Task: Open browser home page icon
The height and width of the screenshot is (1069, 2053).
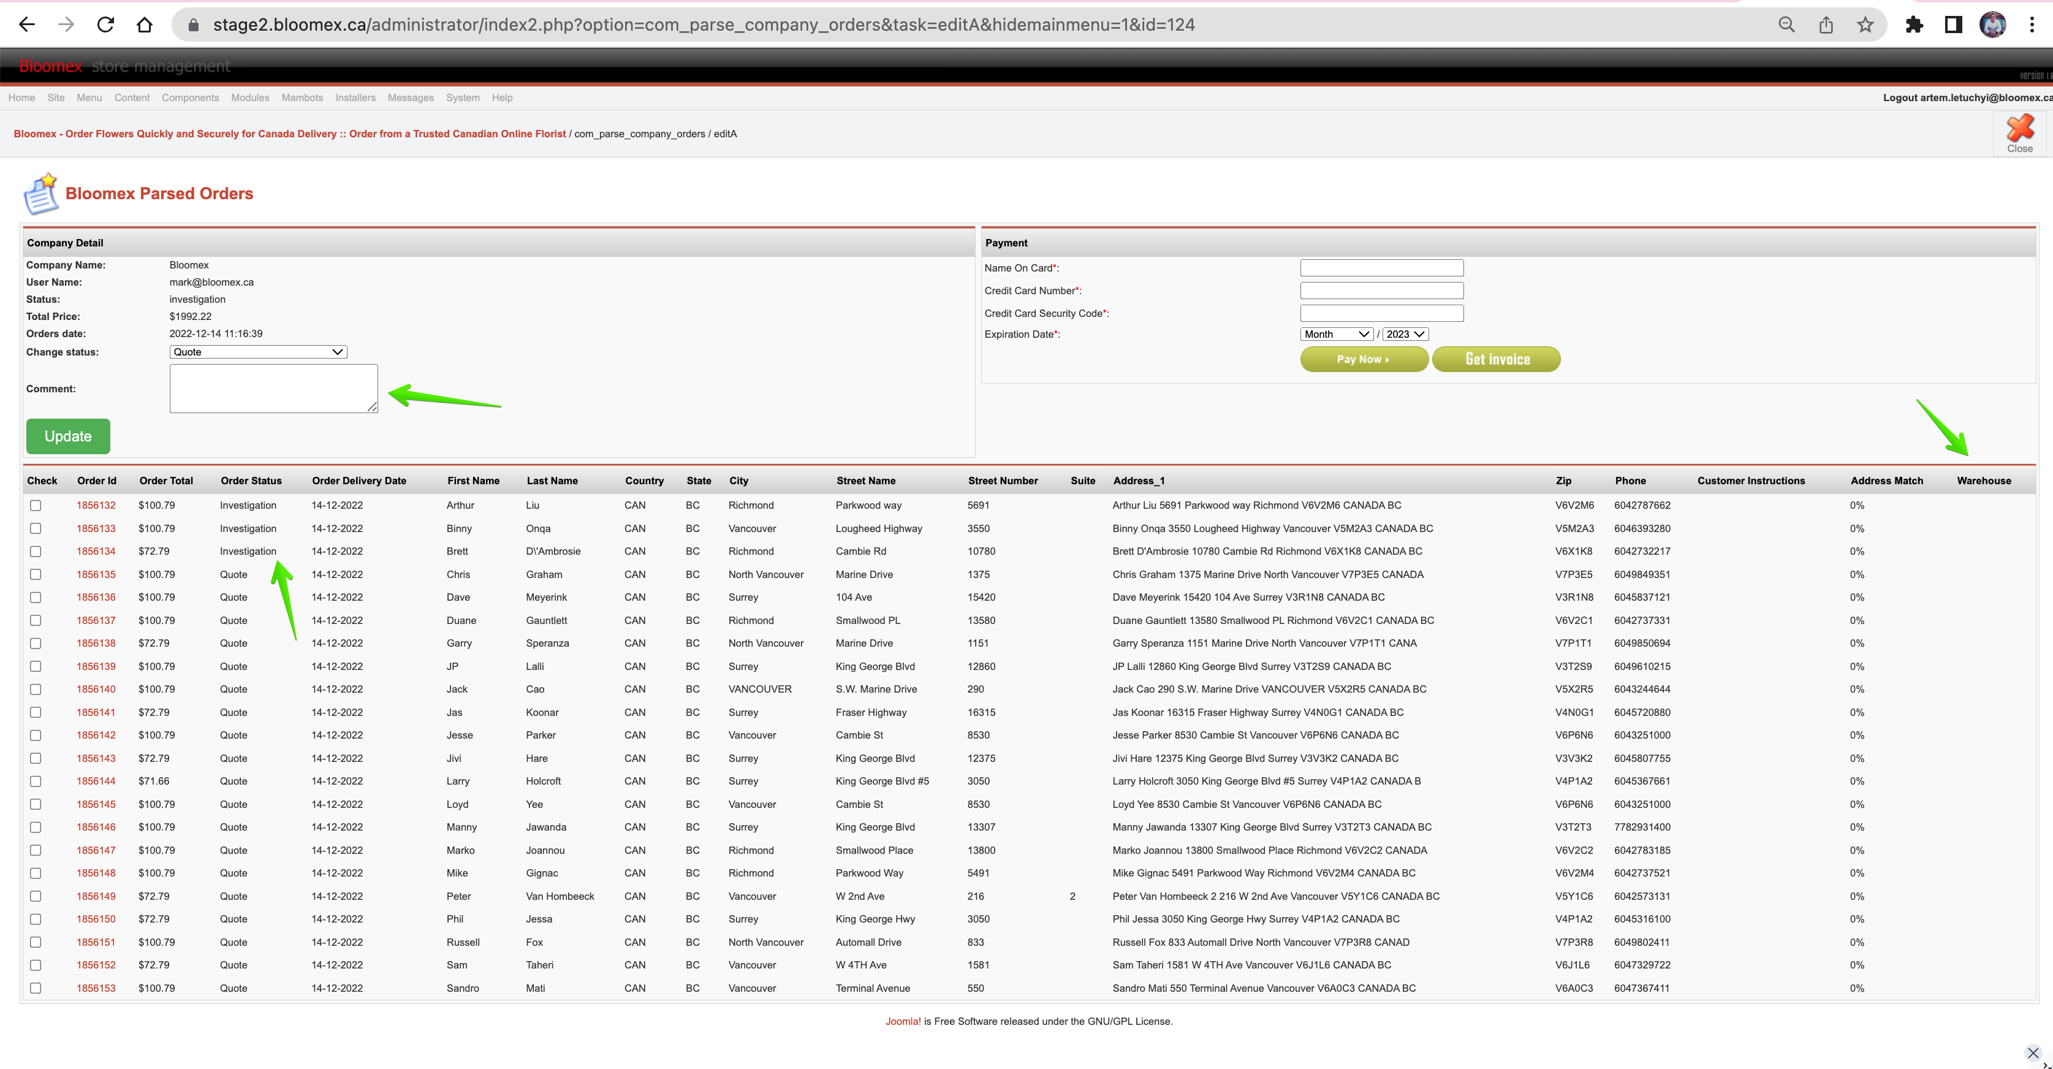Action: pos(144,25)
